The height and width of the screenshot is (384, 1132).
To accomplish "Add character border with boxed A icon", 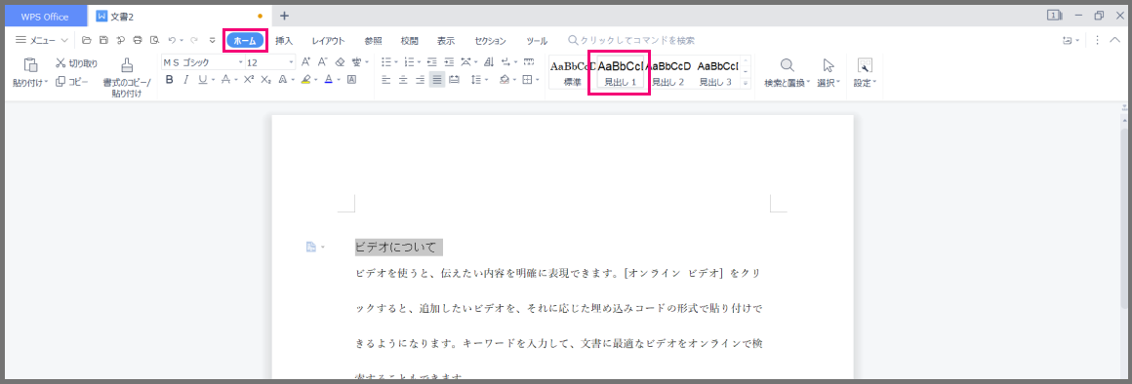I will (x=351, y=79).
